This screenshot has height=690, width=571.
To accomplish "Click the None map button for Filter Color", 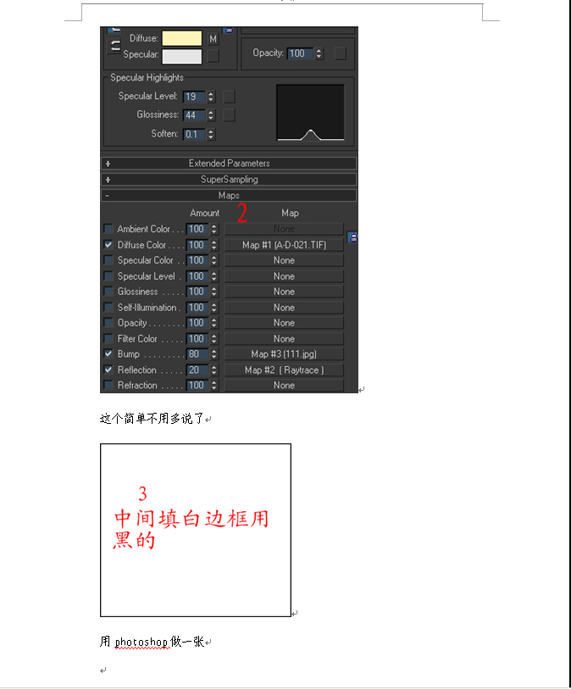I will pyautogui.click(x=284, y=338).
